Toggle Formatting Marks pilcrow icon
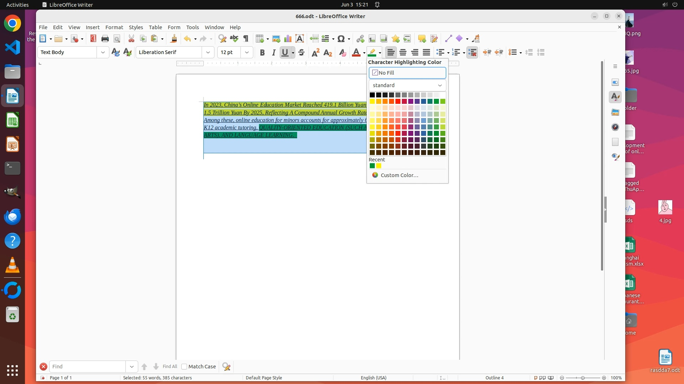 (246, 39)
